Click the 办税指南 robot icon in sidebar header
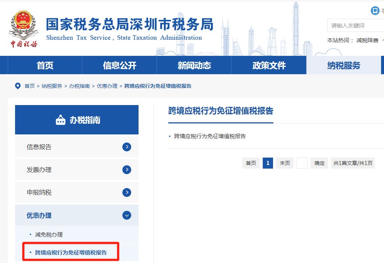This screenshot has height=263, width=384. 61,120
